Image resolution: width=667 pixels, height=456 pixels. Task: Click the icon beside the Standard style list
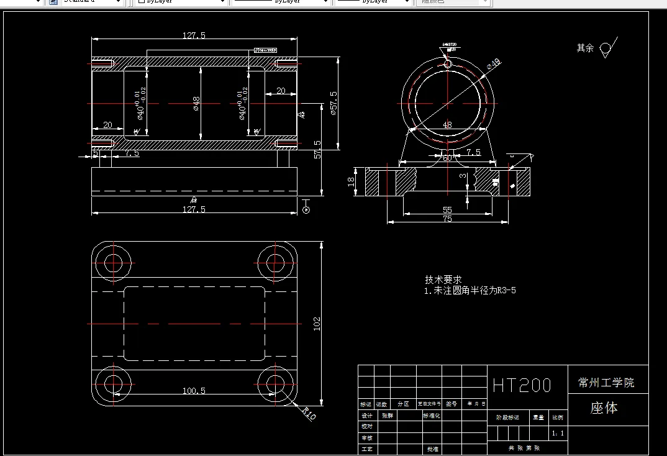tap(53, 2)
